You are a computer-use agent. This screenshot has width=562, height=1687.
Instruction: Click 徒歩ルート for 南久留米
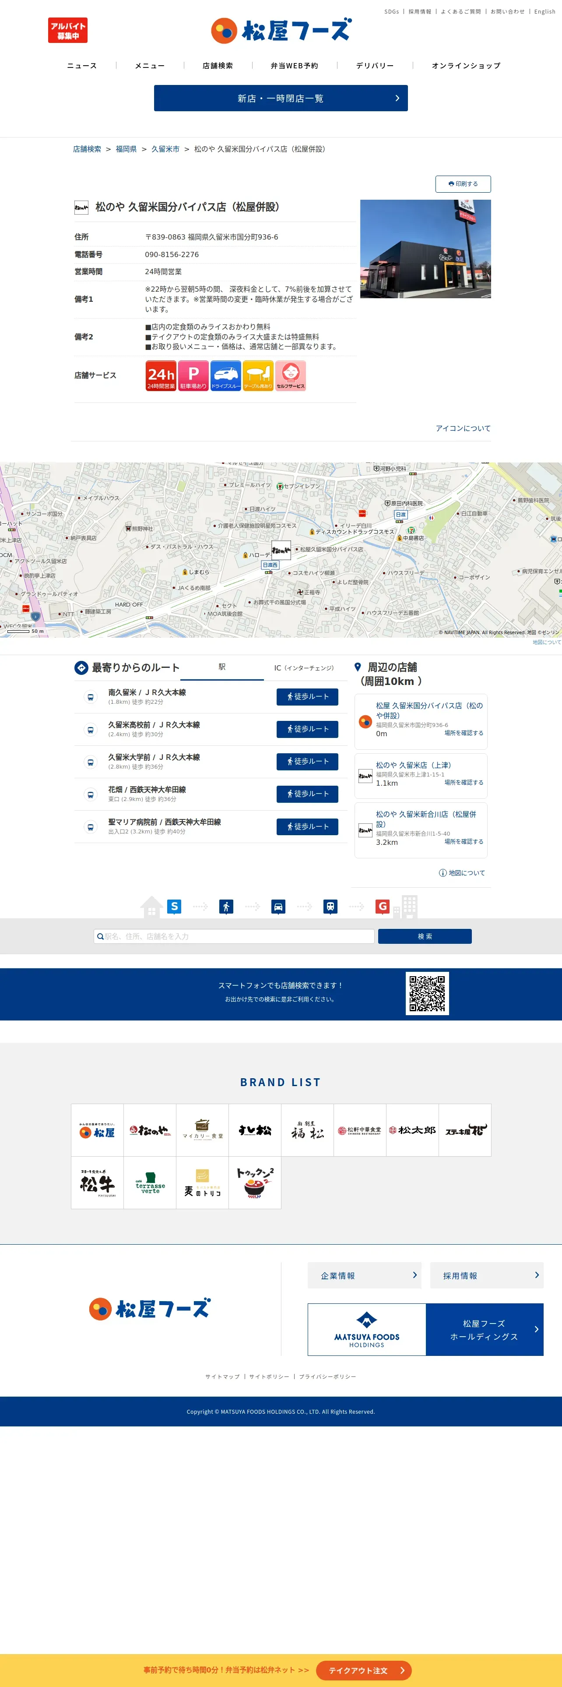coord(308,697)
